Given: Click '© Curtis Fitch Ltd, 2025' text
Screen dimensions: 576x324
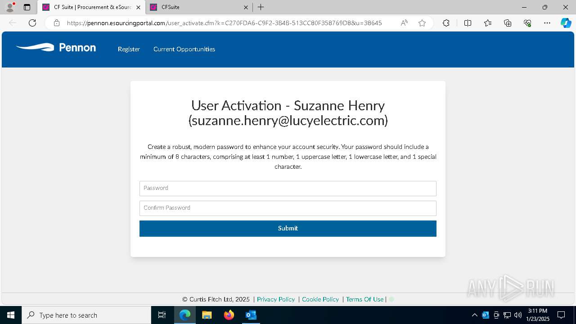Looking at the screenshot, I should (x=216, y=299).
